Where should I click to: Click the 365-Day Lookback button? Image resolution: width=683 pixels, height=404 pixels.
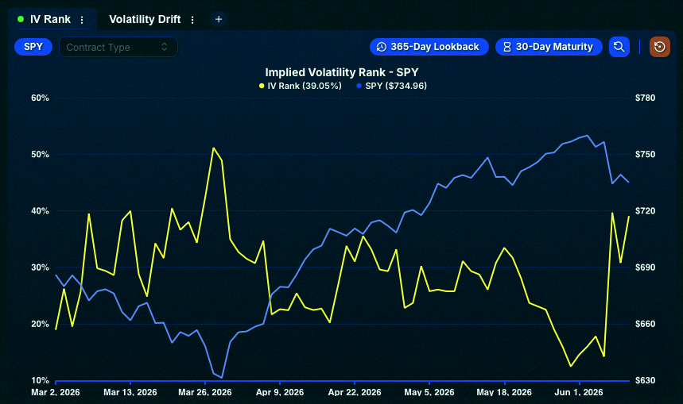click(429, 47)
